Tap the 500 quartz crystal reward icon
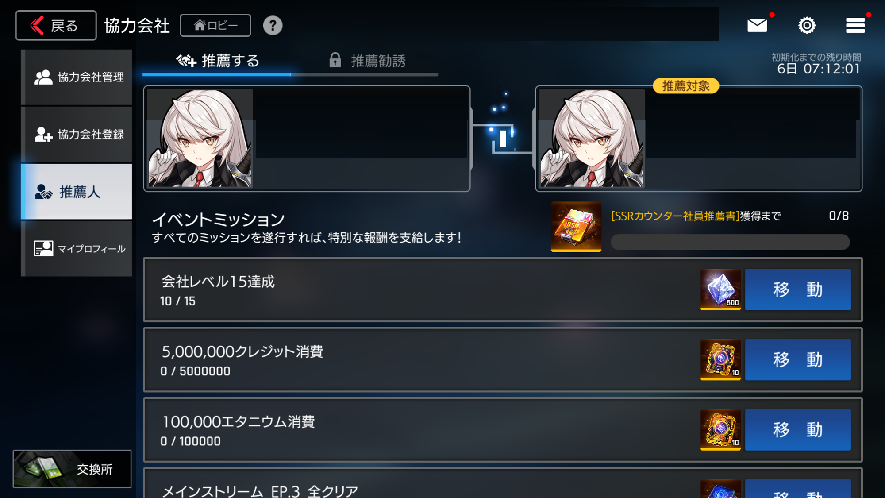Viewport: 885px width, 498px height. (720, 290)
